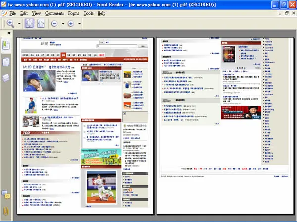The image size is (297, 222).
Task: Toggle the single page layout view
Action: point(41,23)
